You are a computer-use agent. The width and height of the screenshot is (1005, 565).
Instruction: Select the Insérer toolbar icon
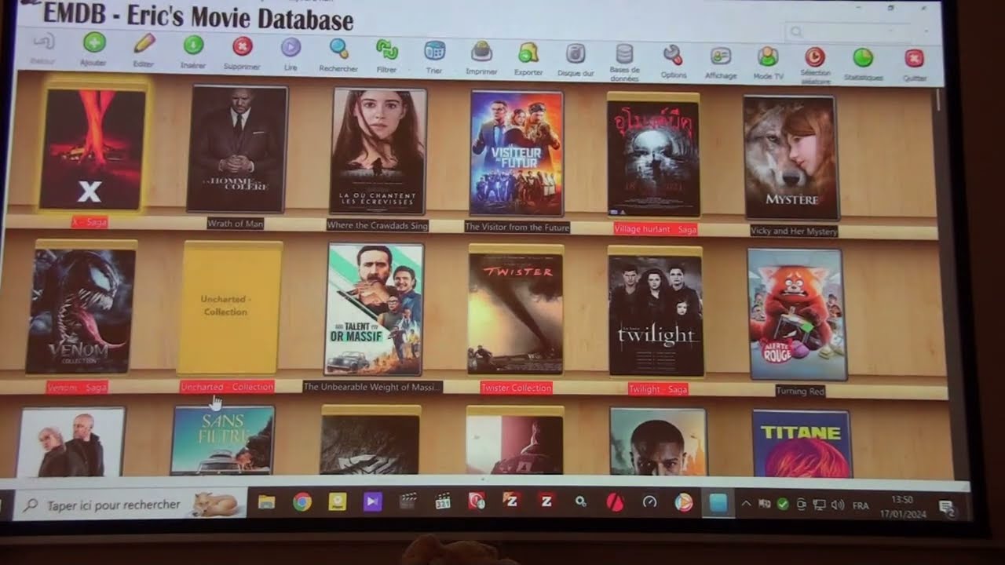click(x=193, y=45)
